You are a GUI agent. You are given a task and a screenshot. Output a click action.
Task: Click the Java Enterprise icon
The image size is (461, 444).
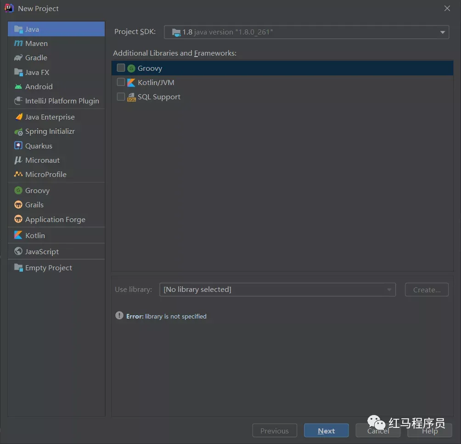pyautogui.click(x=18, y=117)
